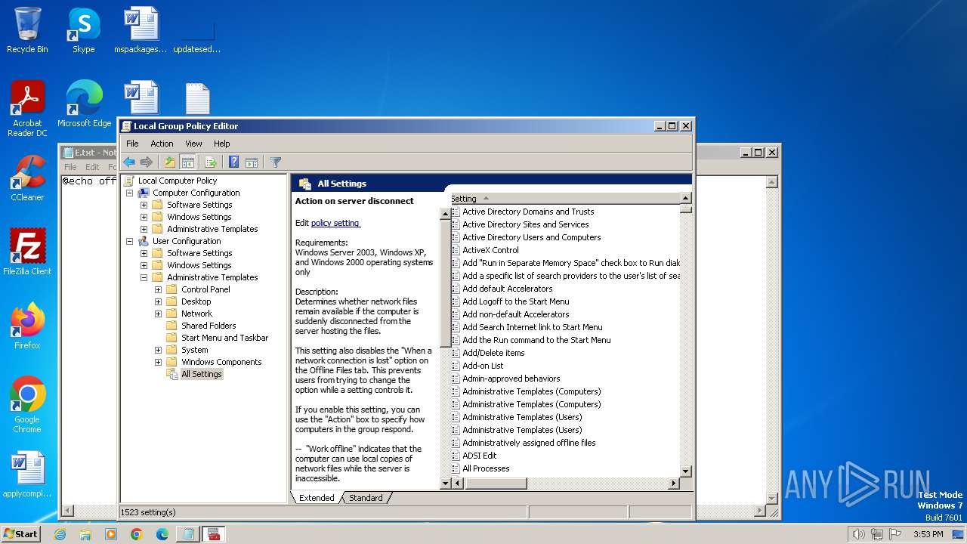The image size is (967, 544).
Task: Select Local Computer Policy root node
Action: (x=178, y=181)
